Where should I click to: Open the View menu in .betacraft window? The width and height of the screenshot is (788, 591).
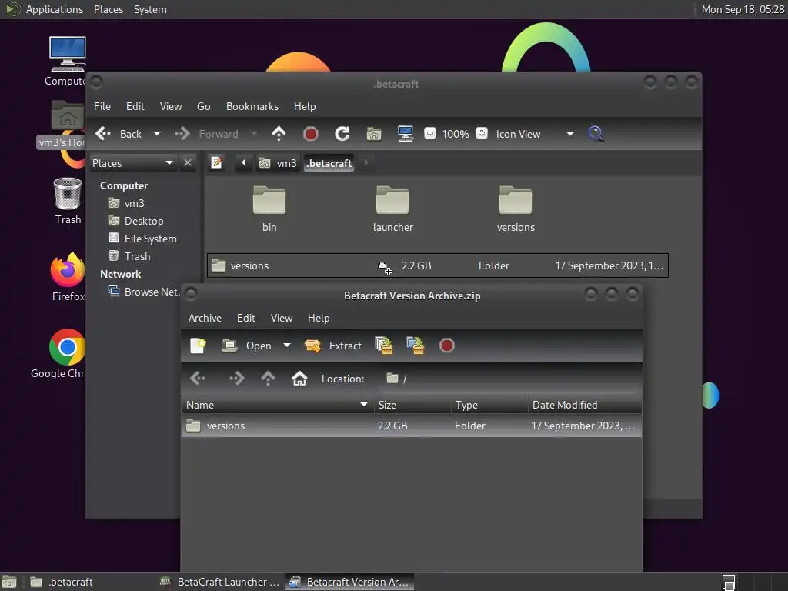click(171, 106)
